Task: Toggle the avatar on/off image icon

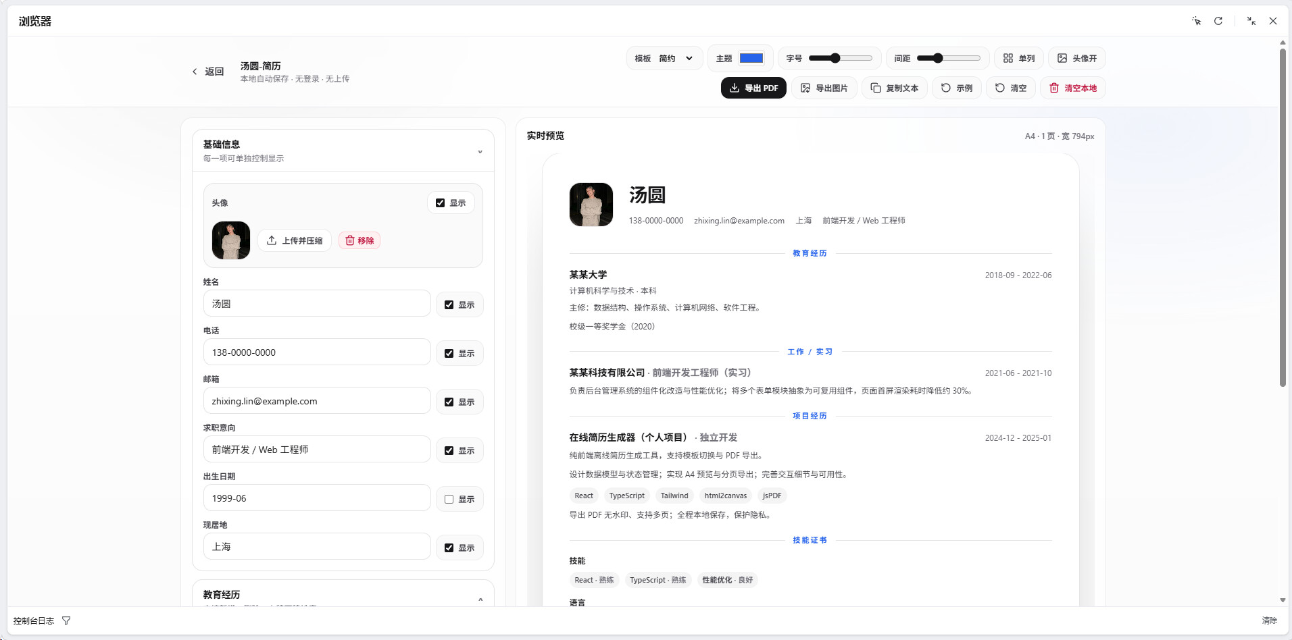Action: pyautogui.click(x=1062, y=58)
